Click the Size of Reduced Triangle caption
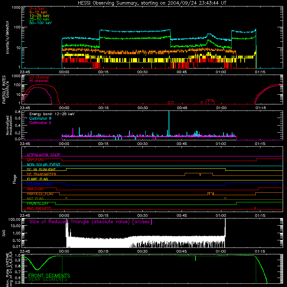Screen dimensions: 287x287 pyautogui.click(x=91, y=222)
